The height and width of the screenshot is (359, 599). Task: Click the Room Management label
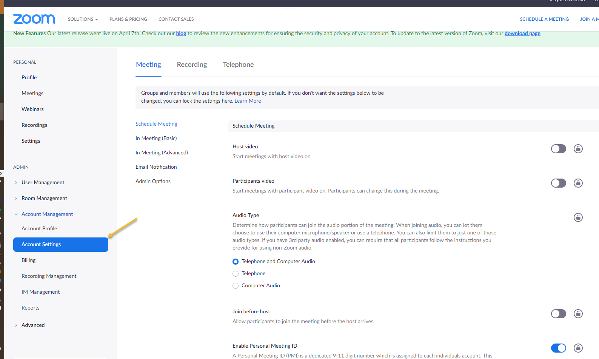pyautogui.click(x=44, y=198)
